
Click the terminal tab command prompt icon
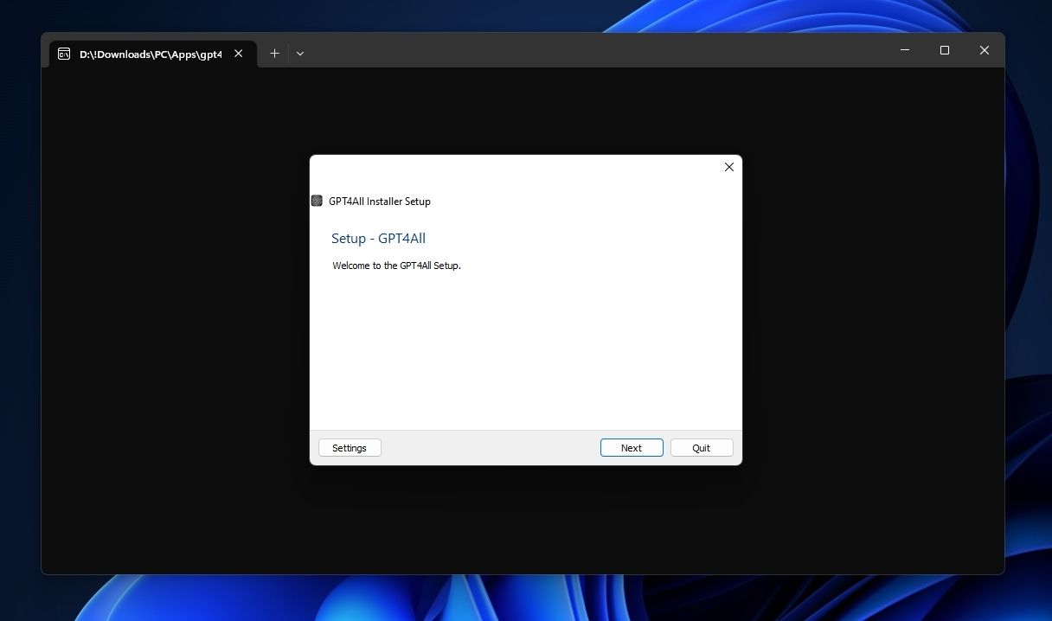coord(64,54)
